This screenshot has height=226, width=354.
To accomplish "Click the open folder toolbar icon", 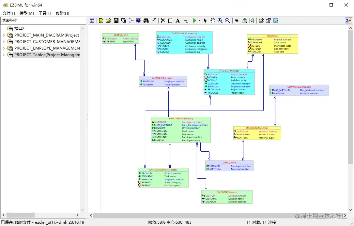I will click(x=109, y=21).
